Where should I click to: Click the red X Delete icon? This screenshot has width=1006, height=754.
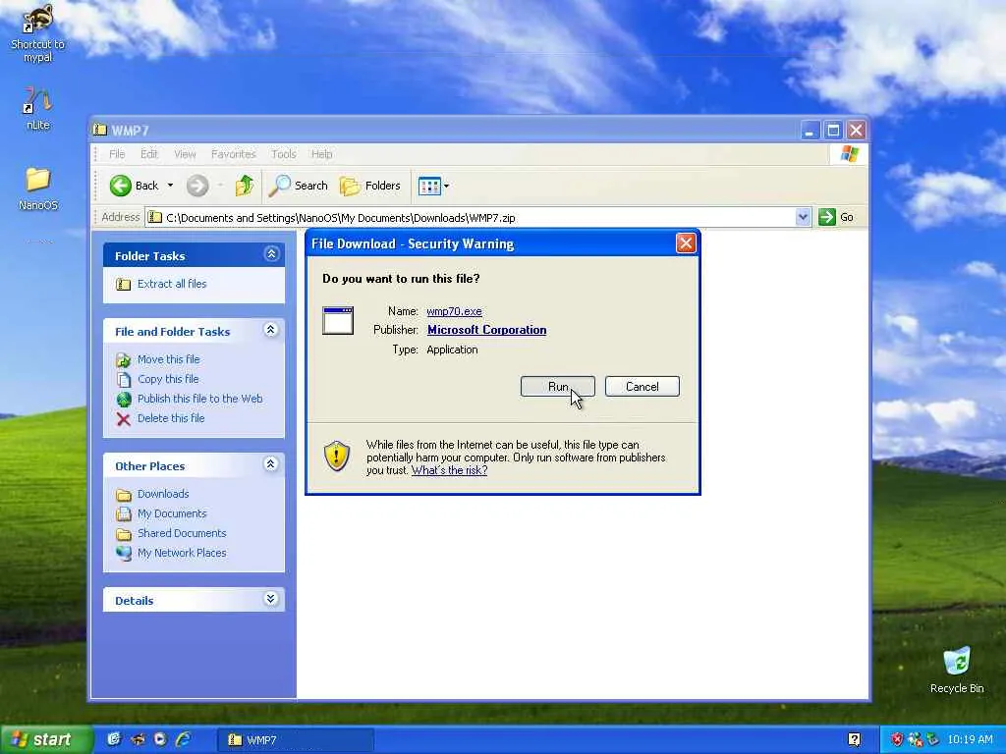(123, 419)
